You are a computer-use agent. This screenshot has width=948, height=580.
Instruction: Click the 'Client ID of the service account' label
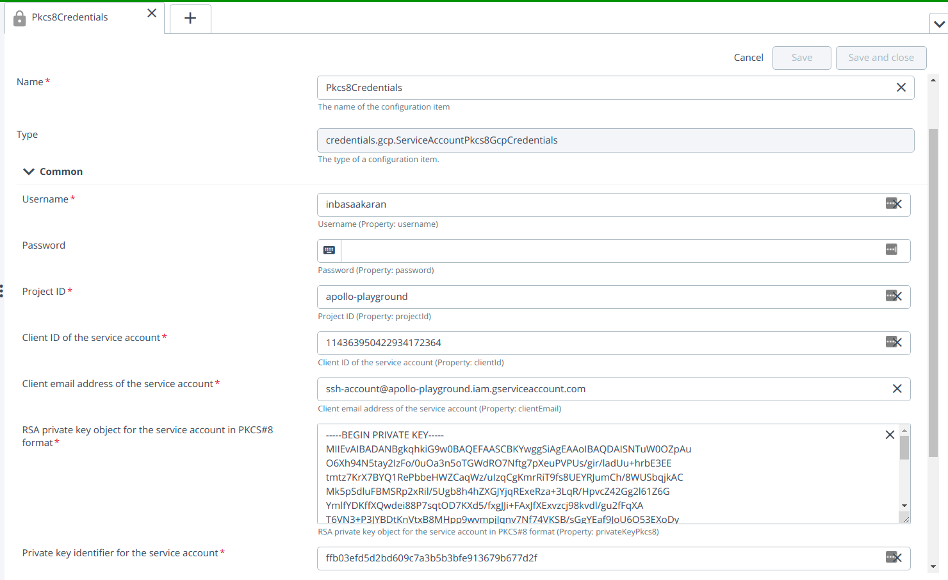tap(91, 338)
